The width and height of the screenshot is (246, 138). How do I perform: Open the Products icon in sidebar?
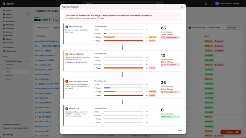[x=4, y=18]
